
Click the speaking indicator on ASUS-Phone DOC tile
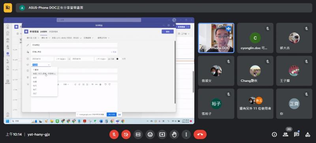(x=229, y=28)
